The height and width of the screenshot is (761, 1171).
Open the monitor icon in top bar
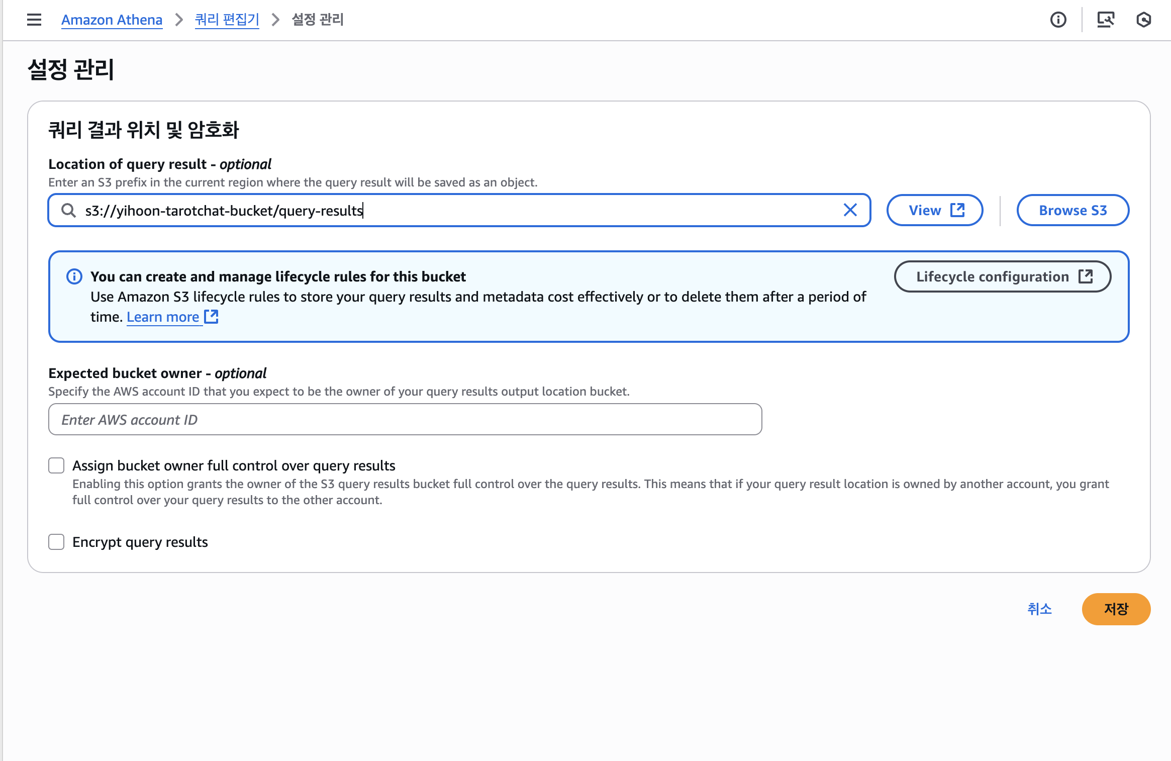(1105, 20)
